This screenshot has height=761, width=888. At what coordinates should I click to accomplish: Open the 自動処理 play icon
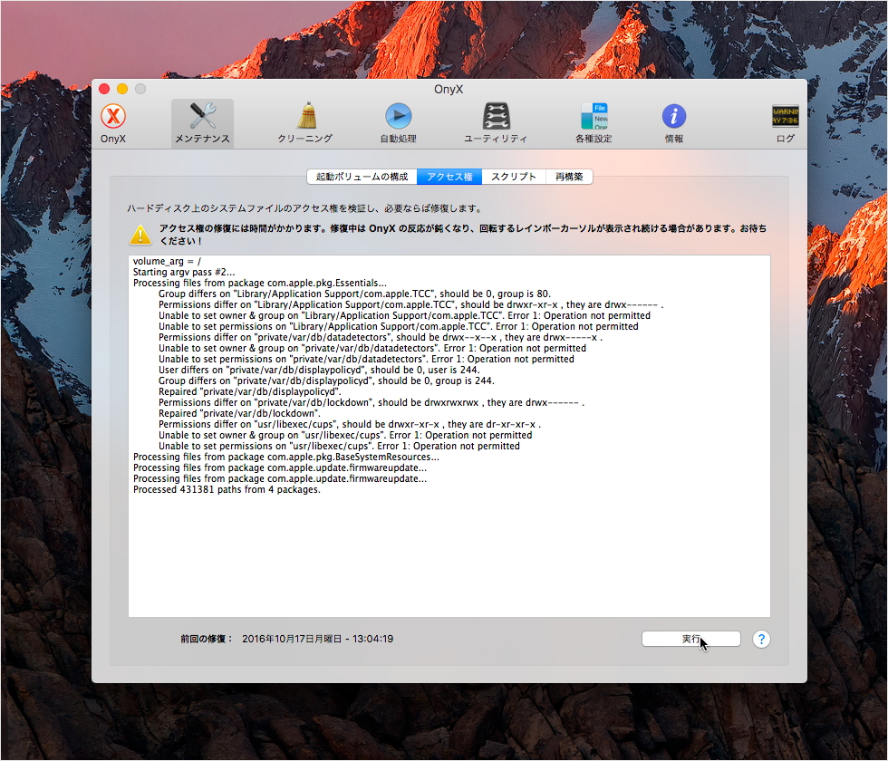[x=398, y=123]
